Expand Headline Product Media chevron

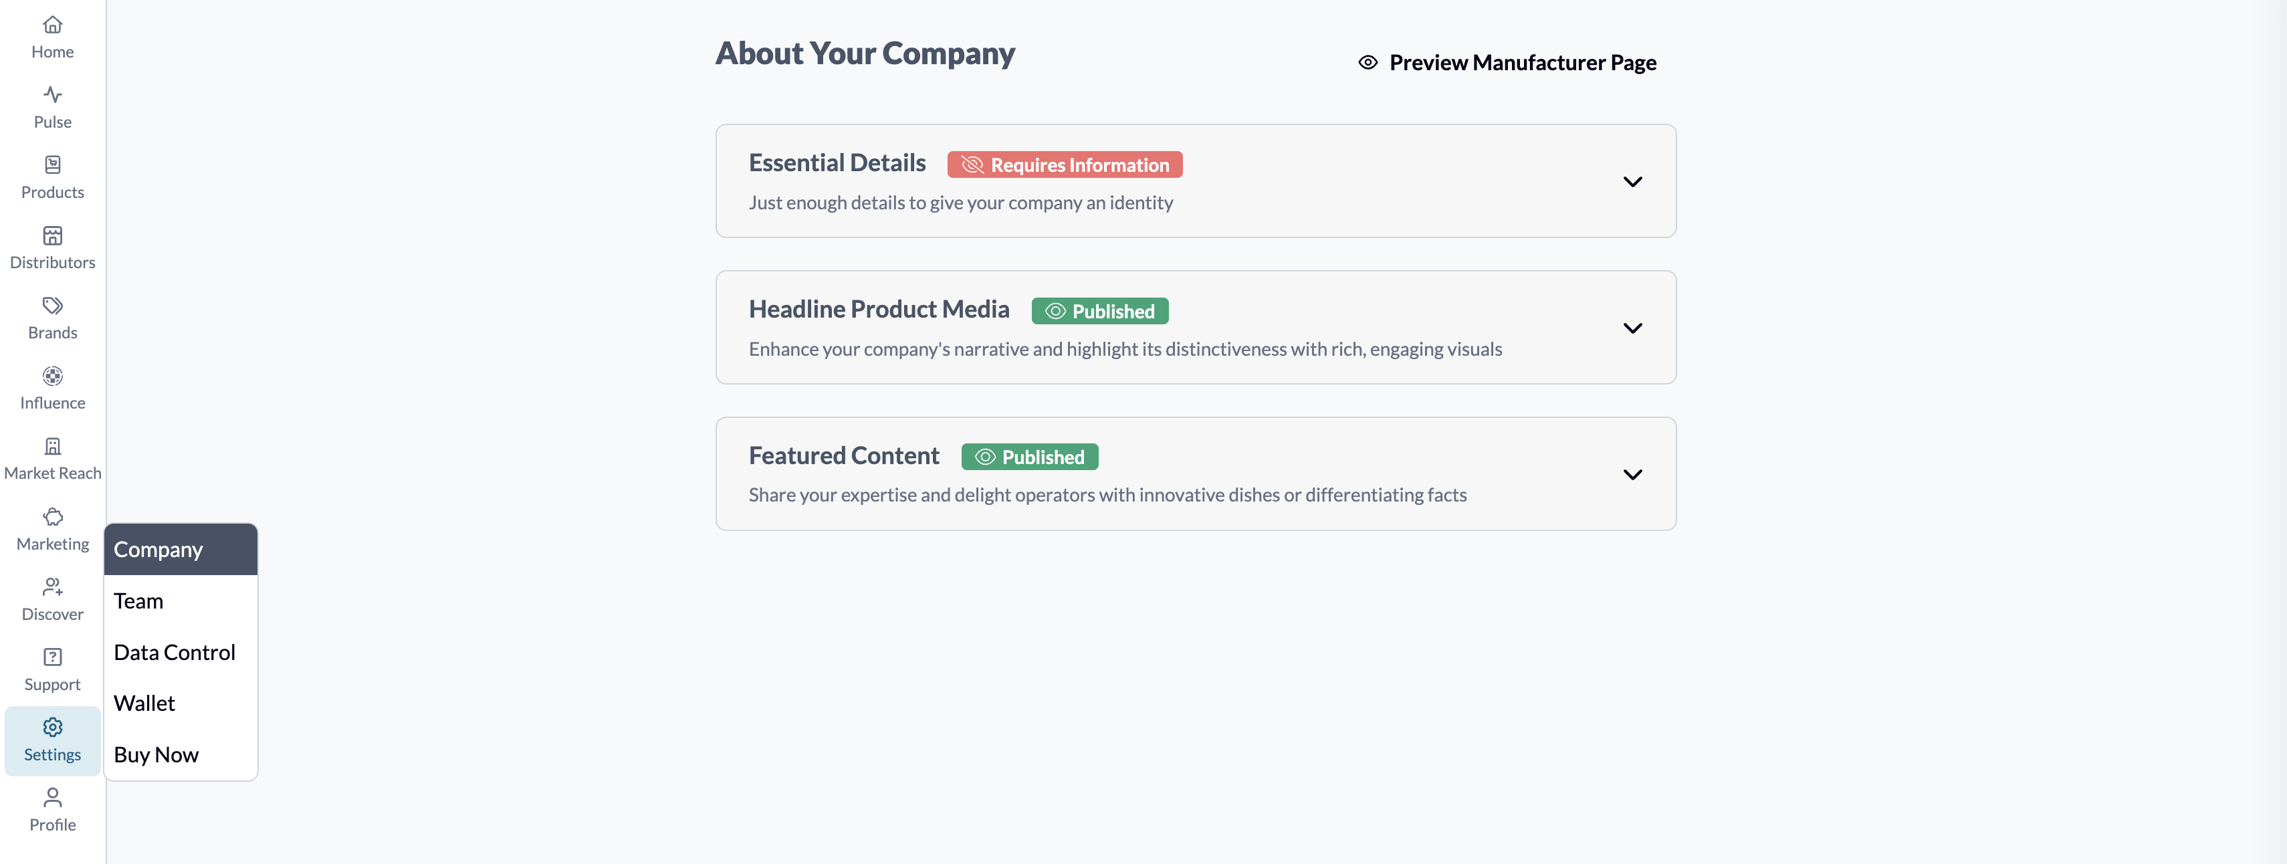1632,328
